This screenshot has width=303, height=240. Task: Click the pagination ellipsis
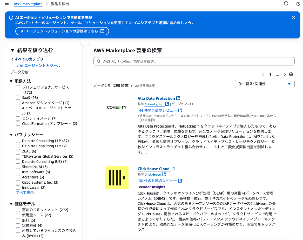tap(278, 75)
